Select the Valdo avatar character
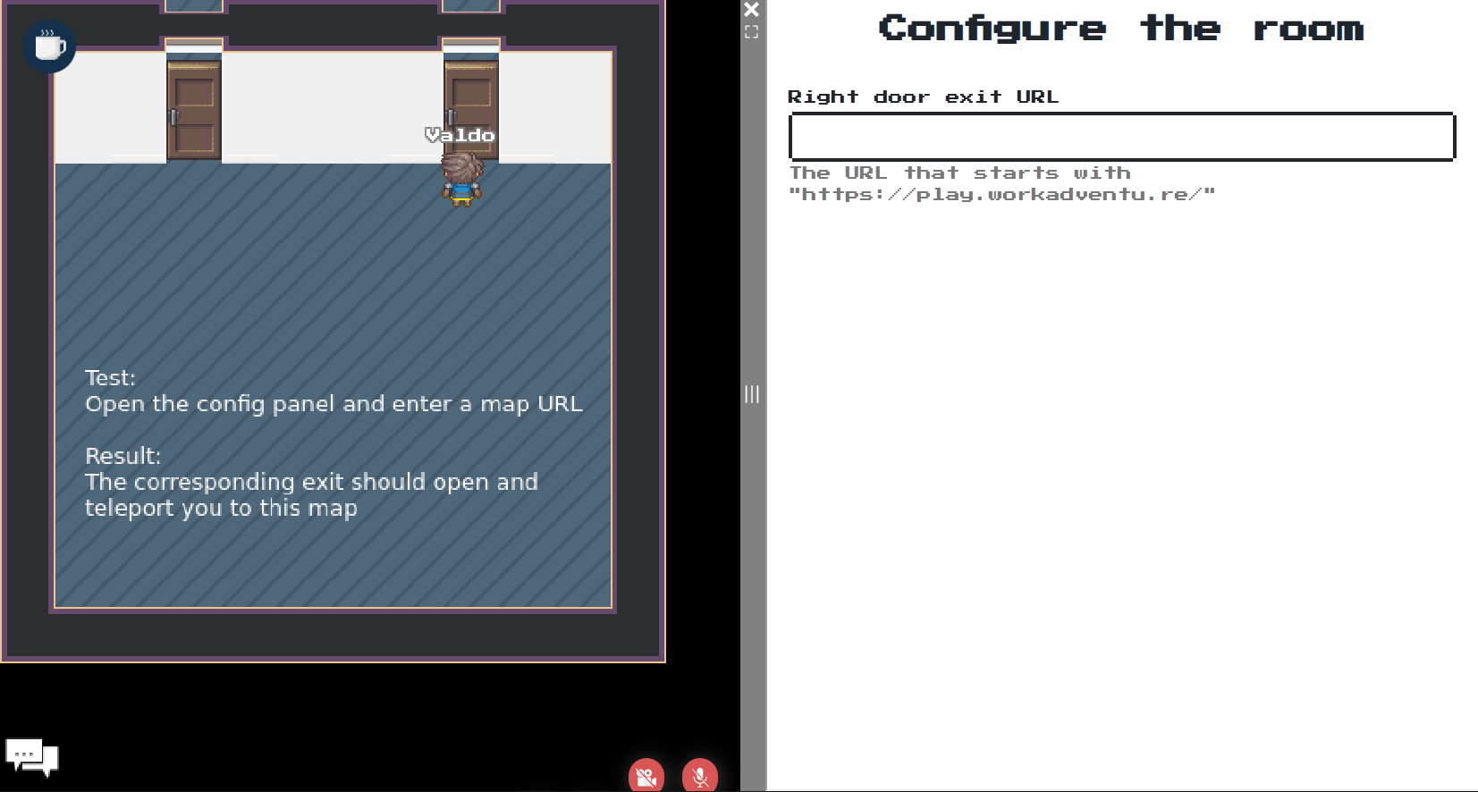Viewport: 1478px width, 792px height. (461, 179)
